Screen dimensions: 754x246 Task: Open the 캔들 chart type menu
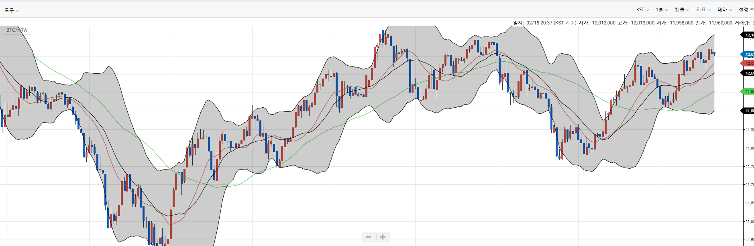682,10
